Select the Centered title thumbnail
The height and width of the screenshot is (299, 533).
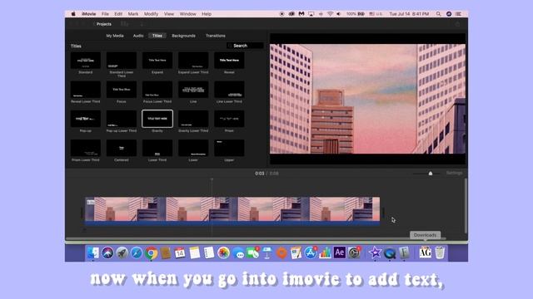pyautogui.click(x=122, y=148)
